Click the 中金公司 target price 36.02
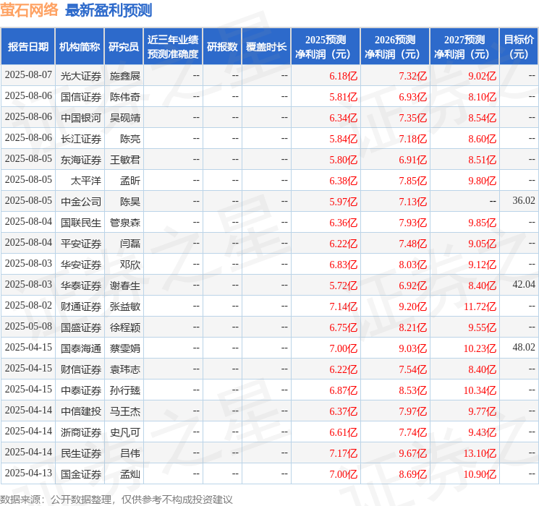This screenshot has height=506, width=539. click(524, 201)
